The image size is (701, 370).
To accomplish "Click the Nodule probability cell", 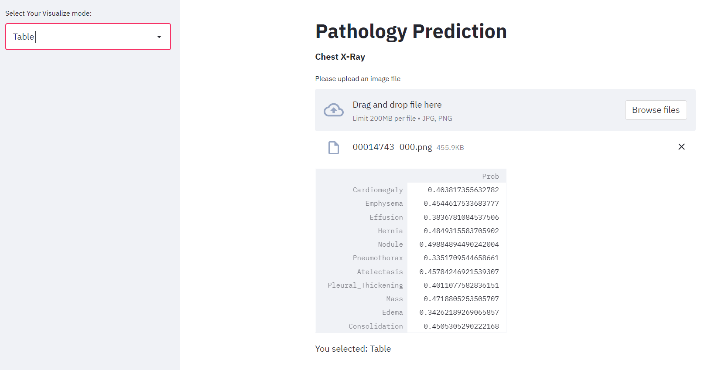I will 457,244.
